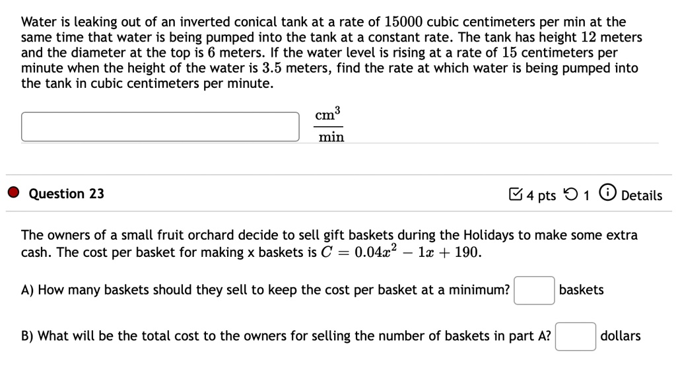Screen dimensions: 676x387
Task: Click the cubic centimeters per minute answer field
Action: point(160,126)
